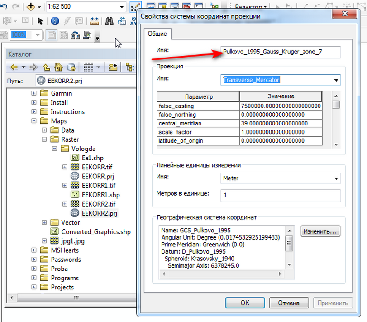Select Converted_Graphics.shp in the catalog
The image size is (367, 322).
pyautogui.click(x=96, y=231)
